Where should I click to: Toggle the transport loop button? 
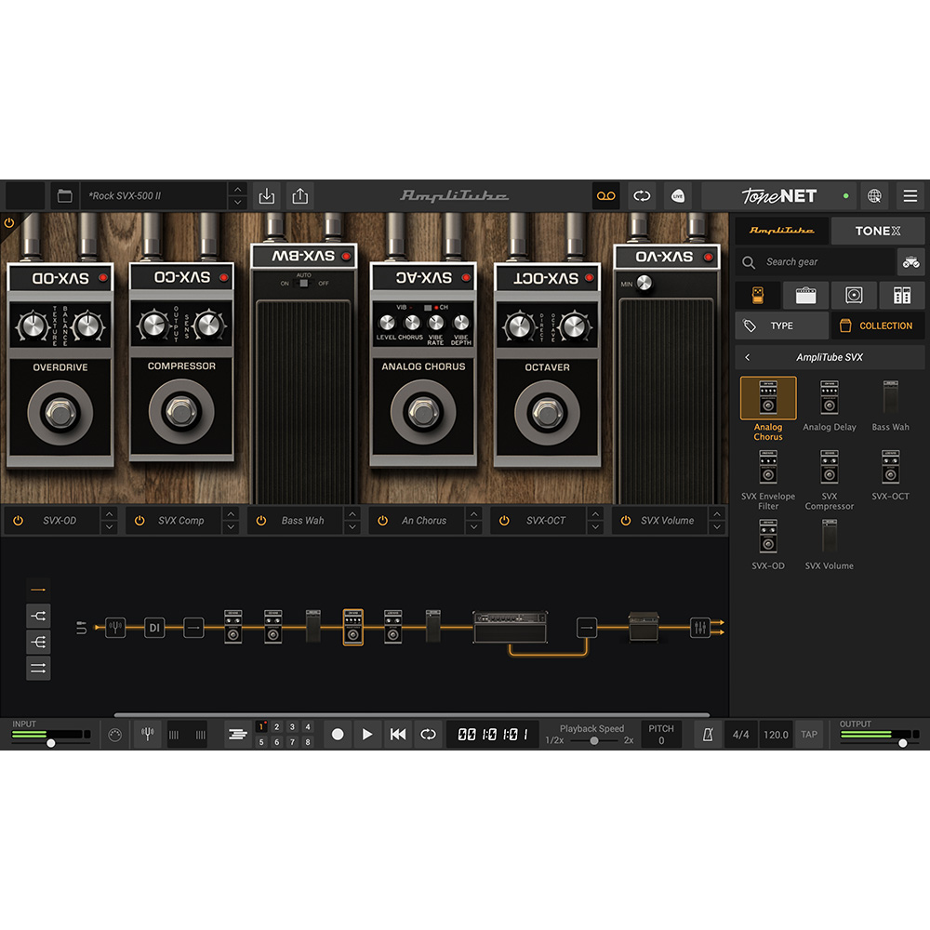(x=428, y=735)
